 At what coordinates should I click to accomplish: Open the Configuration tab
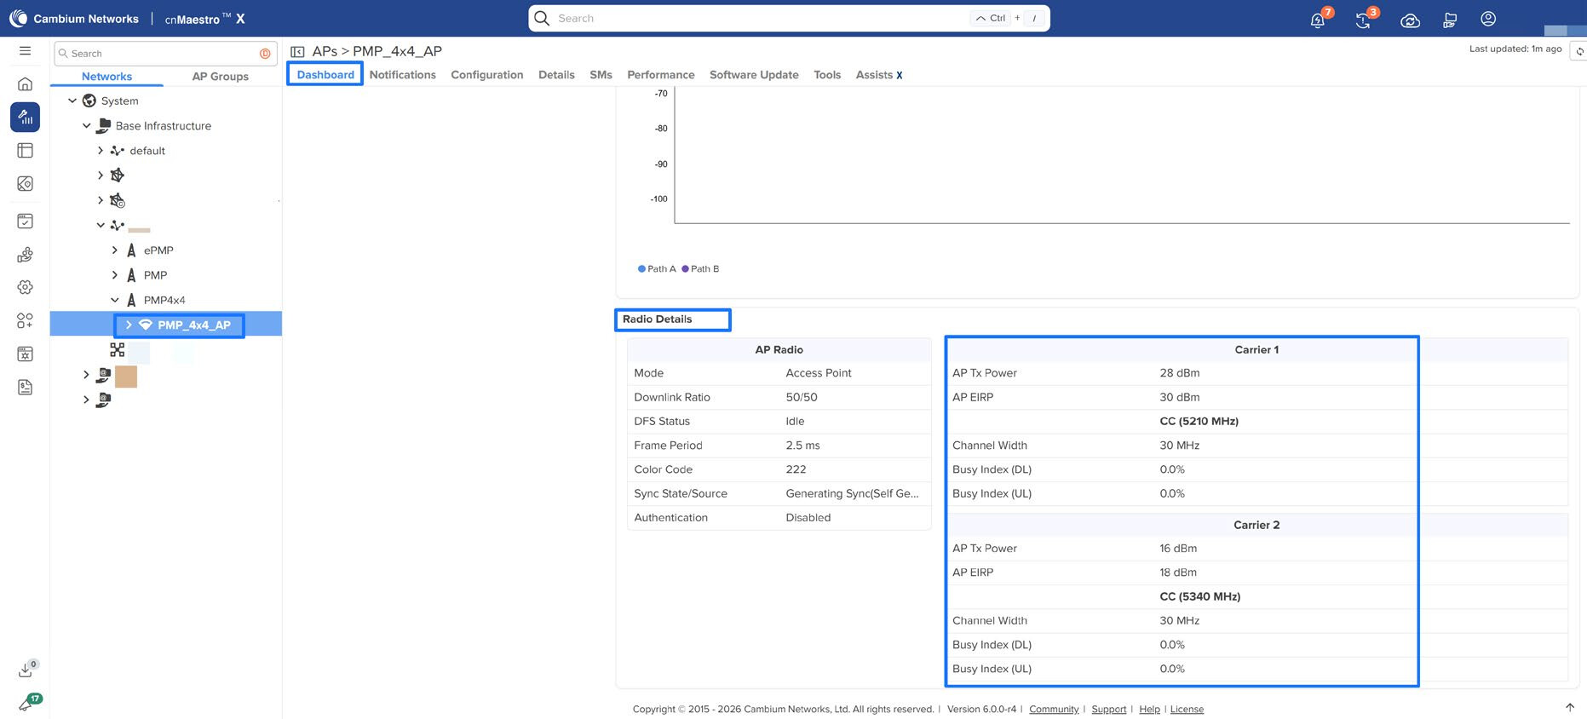487,75
